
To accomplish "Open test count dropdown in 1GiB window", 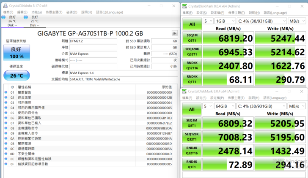I will (208, 21).
